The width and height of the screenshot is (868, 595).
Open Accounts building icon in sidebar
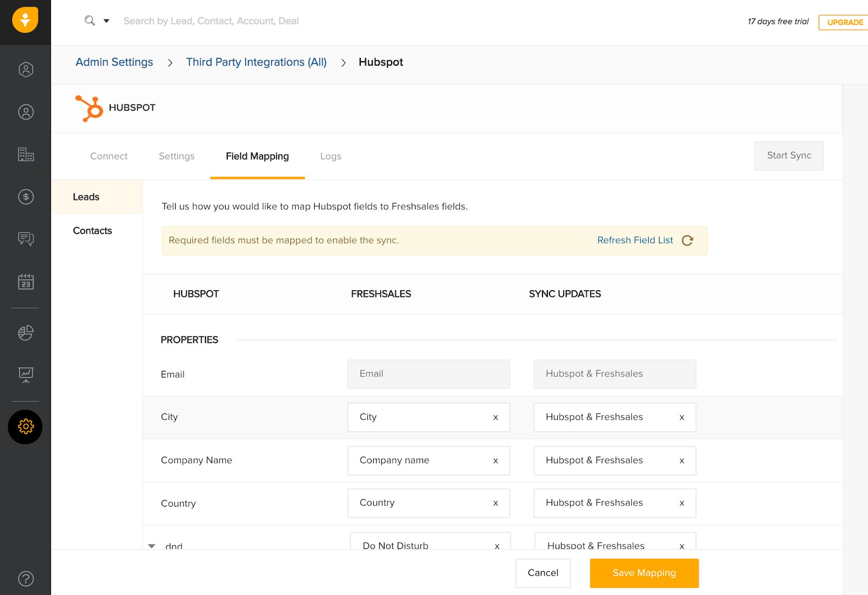(25, 155)
